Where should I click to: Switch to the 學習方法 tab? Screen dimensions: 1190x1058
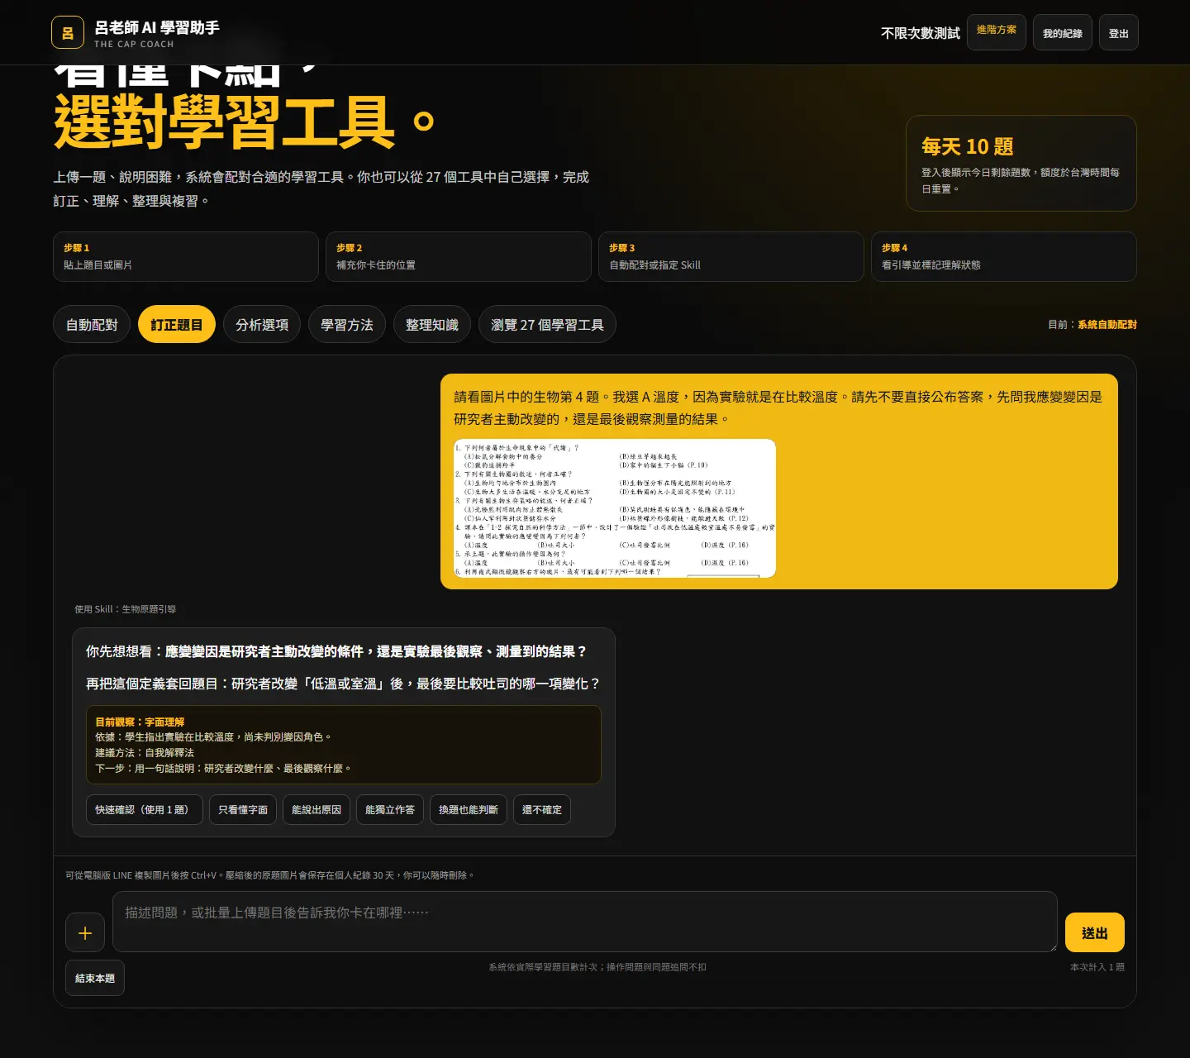pos(347,325)
